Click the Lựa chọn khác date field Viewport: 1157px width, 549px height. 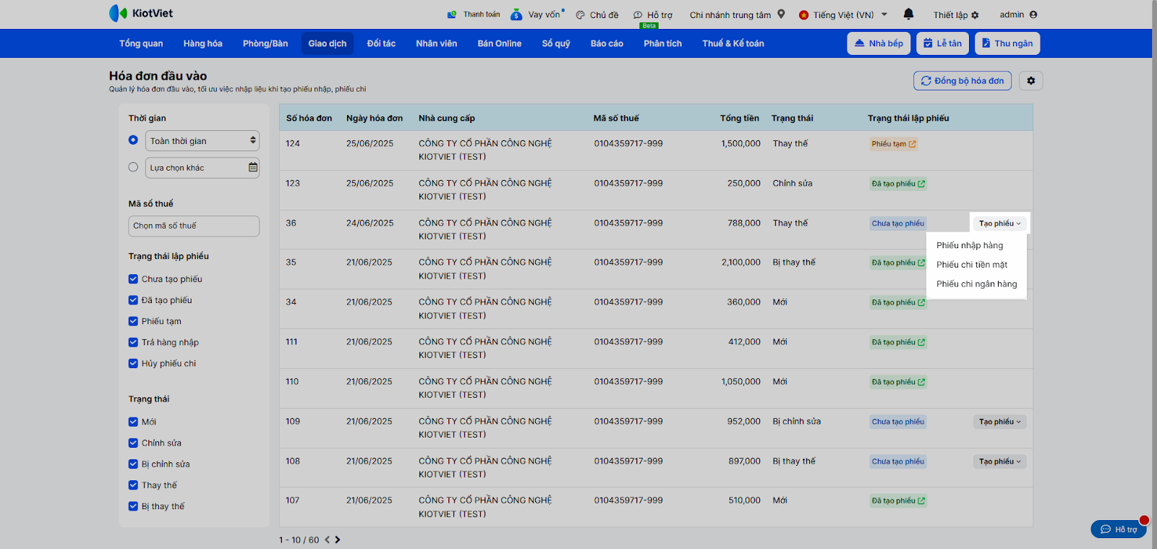(202, 168)
